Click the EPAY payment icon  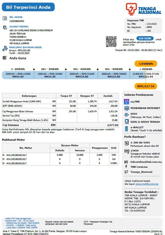coord(127,115)
